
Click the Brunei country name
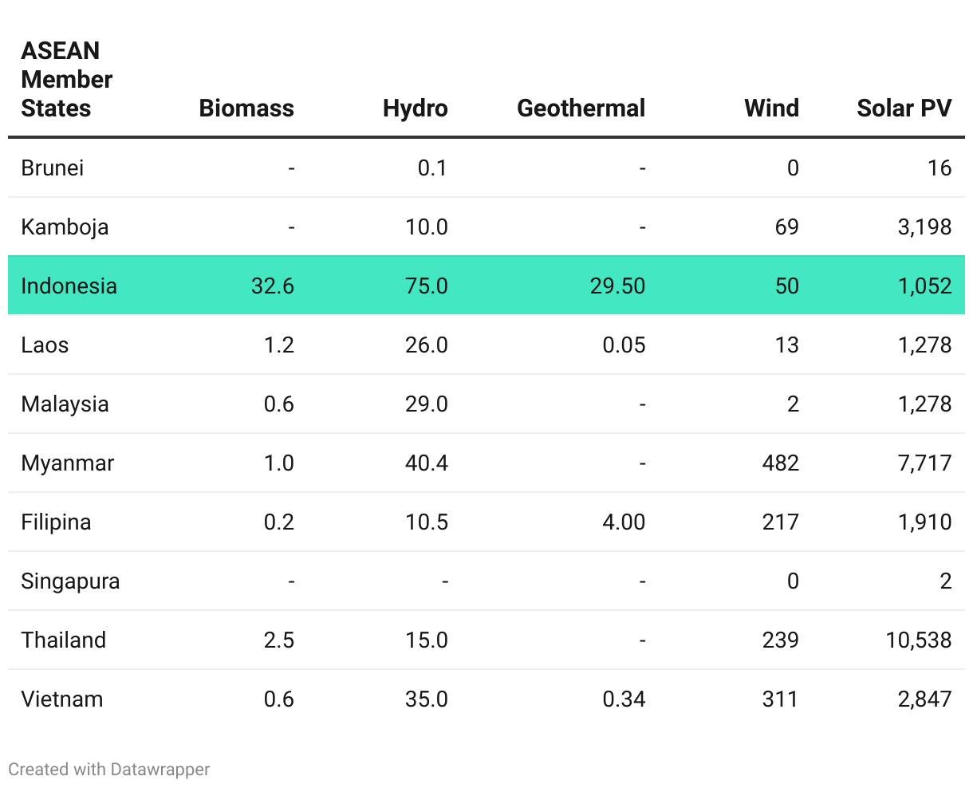[x=53, y=168]
